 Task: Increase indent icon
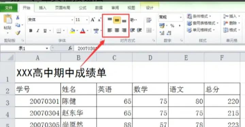(x=139, y=30)
